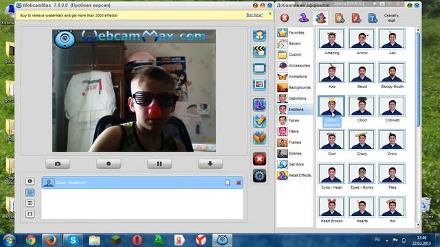Click the Скачать ещё download more link
Image resolution: width=440 pixels, height=247 pixels.
[x=391, y=18]
